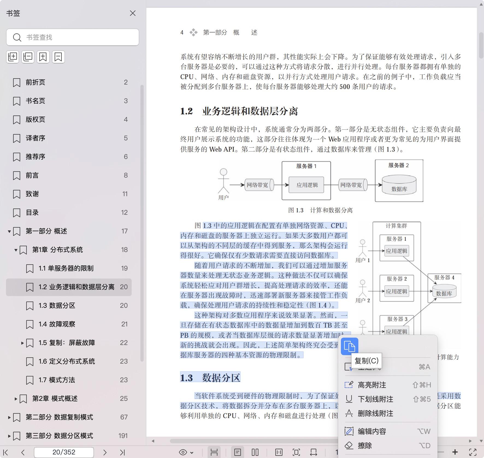Screen dimensions: 484x458
Task: Expand all bookmarks in the sidebar
Action: 13,57
